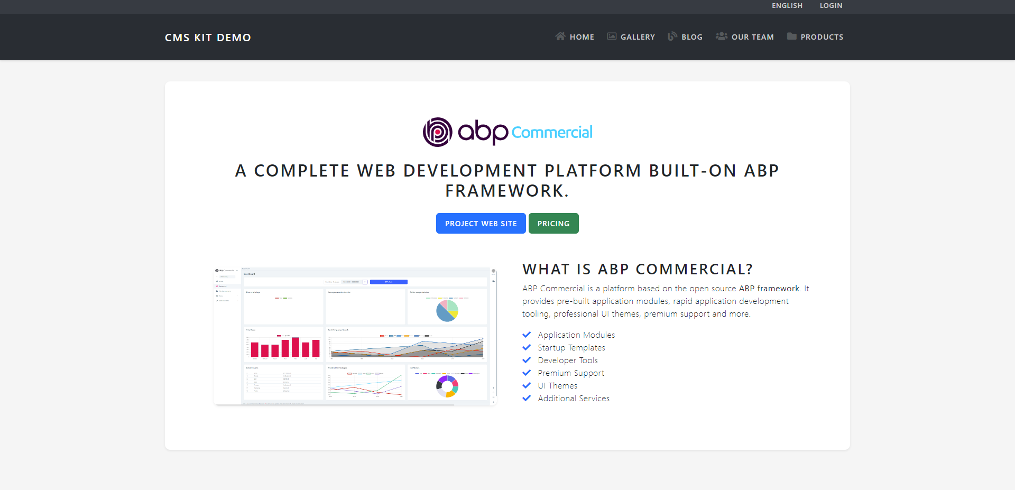Click checkmark beside Application Modules
Screen dimensions: 1015x490
tap(527, 335)
